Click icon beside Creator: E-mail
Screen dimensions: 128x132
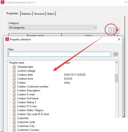(x=14, y=94)
